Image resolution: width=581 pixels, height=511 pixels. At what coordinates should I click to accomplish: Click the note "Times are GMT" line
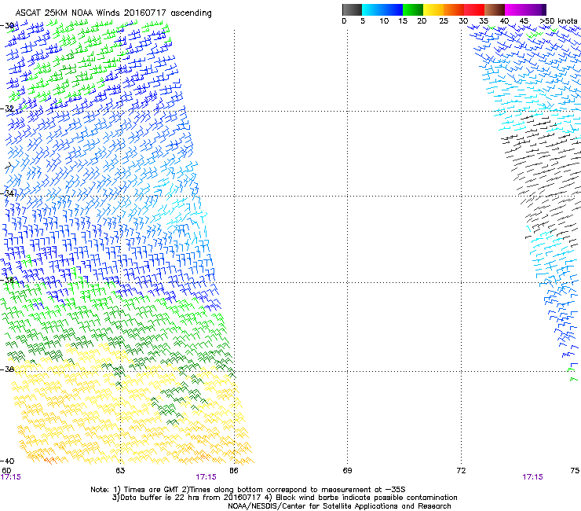click(x=247, y=490)
